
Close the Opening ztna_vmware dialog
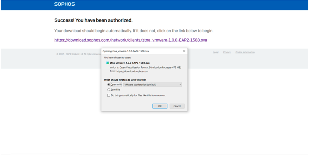pyautogui.click(x=184, y=51)
